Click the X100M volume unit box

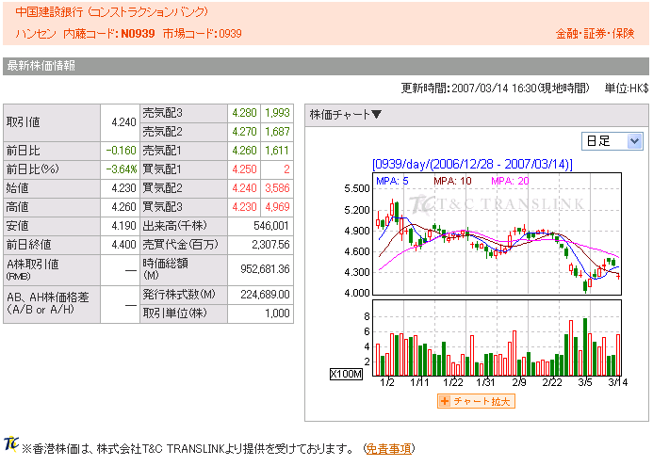(x=346, y=374)
